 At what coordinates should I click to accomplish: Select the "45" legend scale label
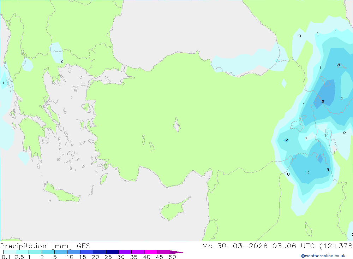[x=160, y=257]
